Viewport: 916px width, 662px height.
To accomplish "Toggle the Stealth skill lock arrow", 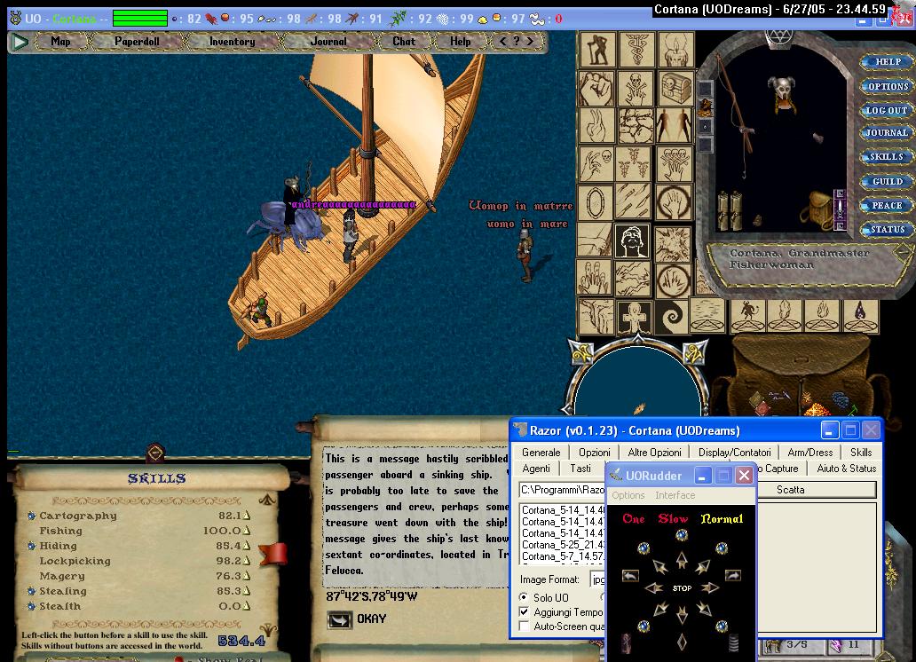I will tap(247, 606).
